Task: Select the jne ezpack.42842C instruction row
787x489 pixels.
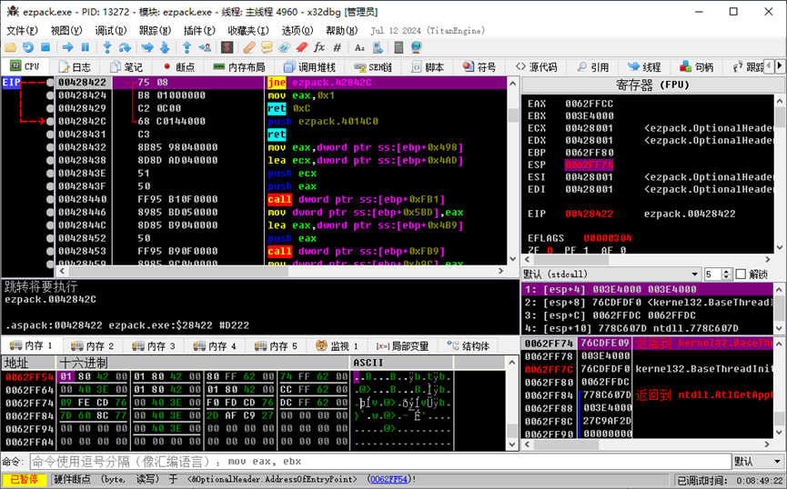Action: [x=281, y=82]
